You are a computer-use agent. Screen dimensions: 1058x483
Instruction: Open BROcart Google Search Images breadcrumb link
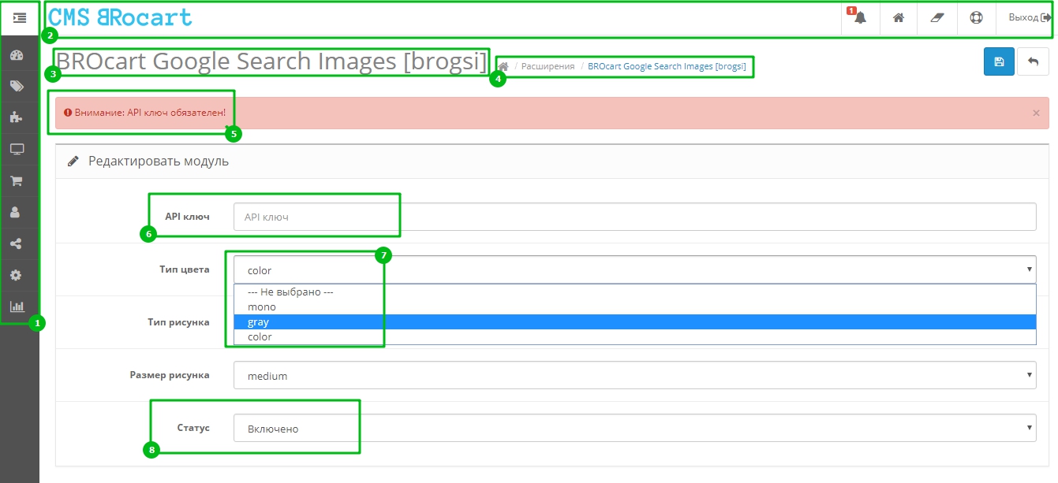667,66
